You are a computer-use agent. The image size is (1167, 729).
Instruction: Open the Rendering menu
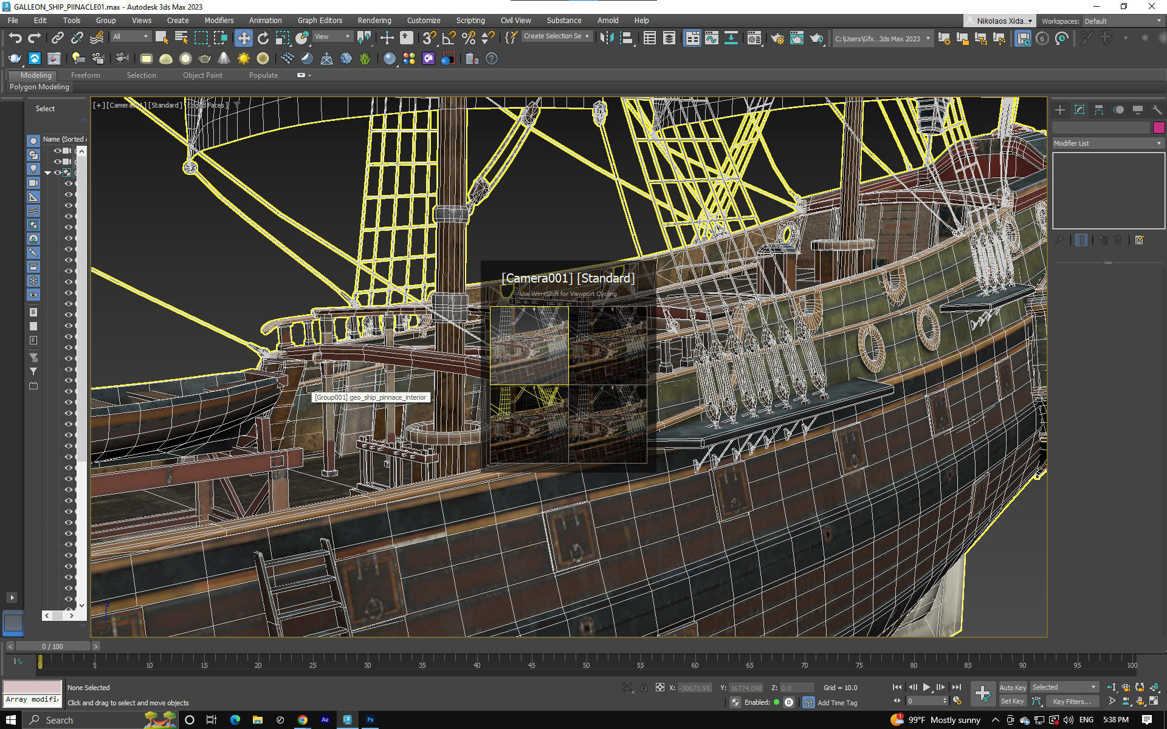pyautogui.click(x=374, y=21)
